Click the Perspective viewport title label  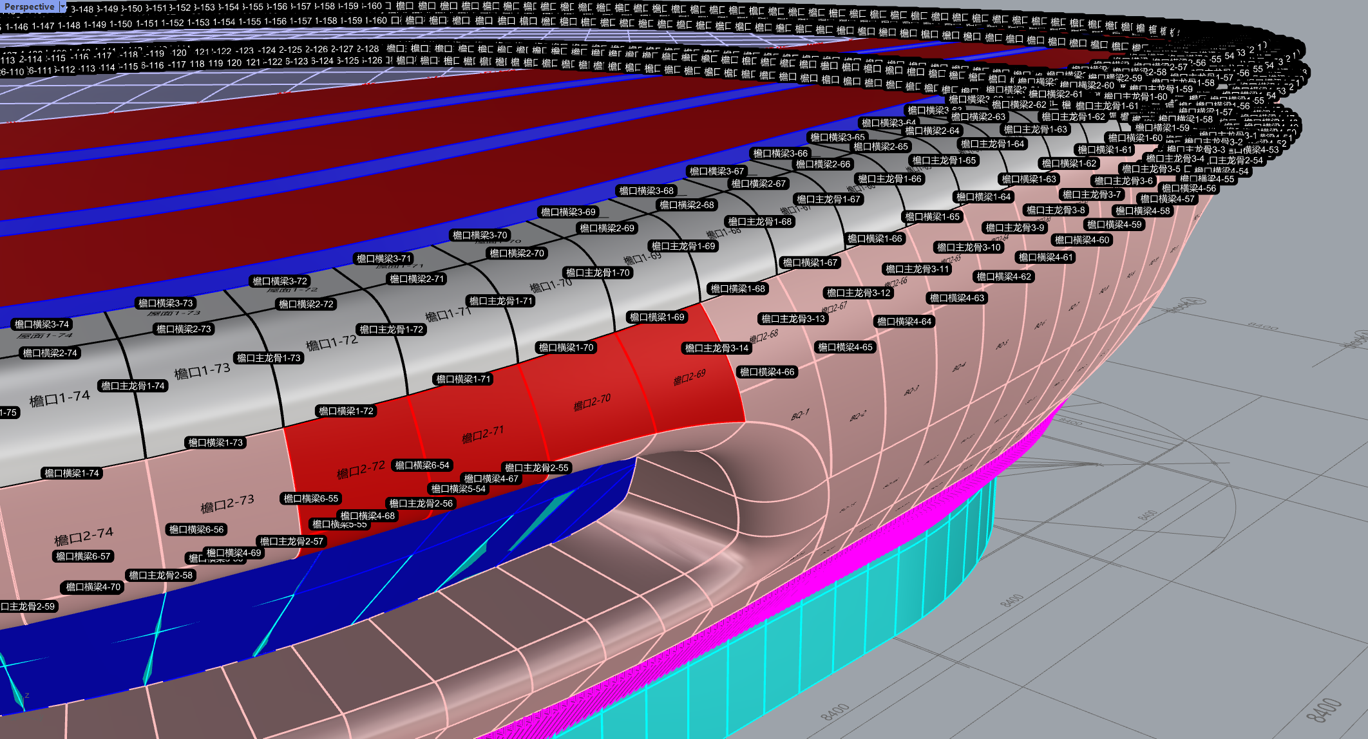point(29,6)
